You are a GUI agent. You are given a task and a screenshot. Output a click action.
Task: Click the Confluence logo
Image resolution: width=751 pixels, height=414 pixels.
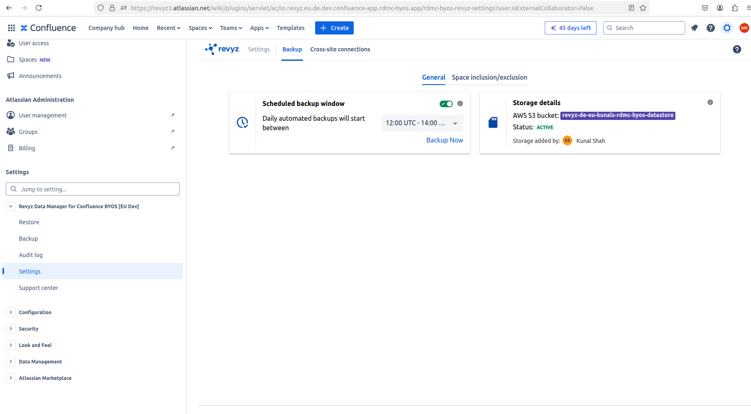pyautogui.click(x=48, y=28)
